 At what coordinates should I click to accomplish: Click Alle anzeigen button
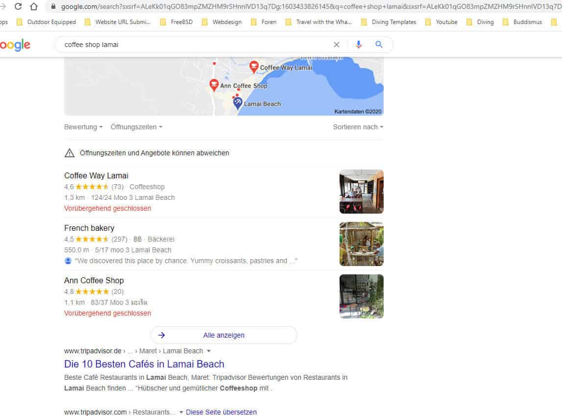(223, 335)
